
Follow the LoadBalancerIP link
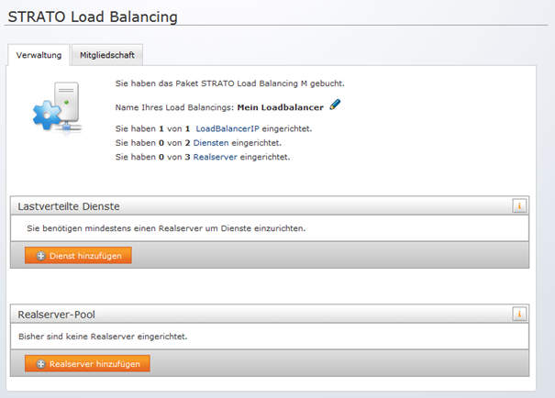pyautogui.click(x=228, y=128)
